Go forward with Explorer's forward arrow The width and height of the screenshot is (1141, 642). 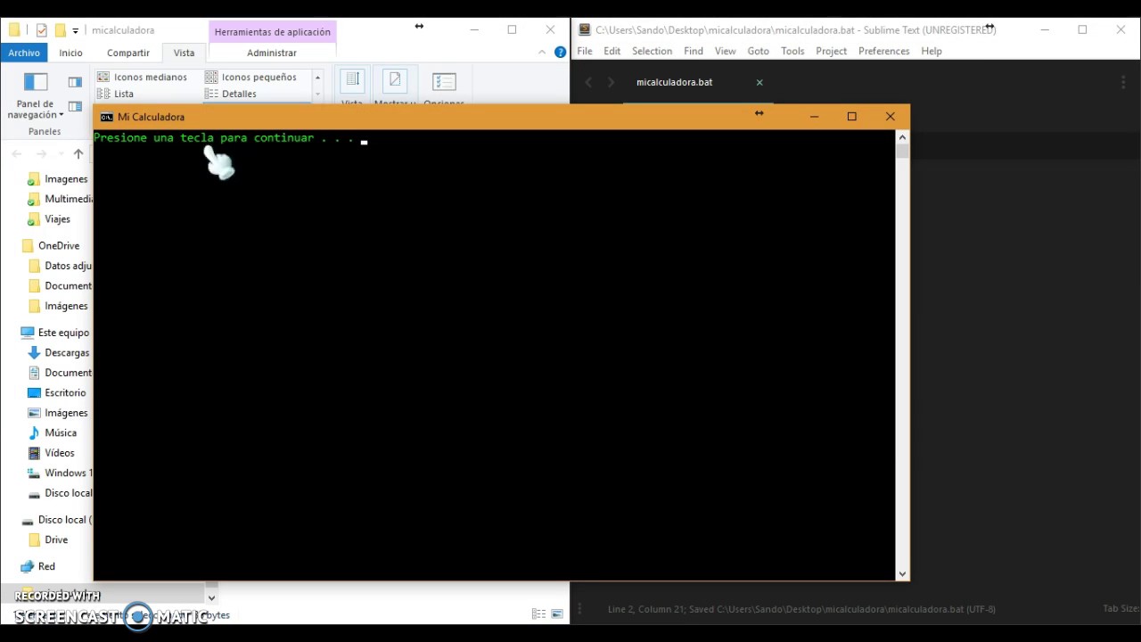point(41,153)
